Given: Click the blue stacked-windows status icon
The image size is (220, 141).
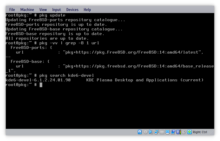Looking at the screenshot, I should point(173,132).
